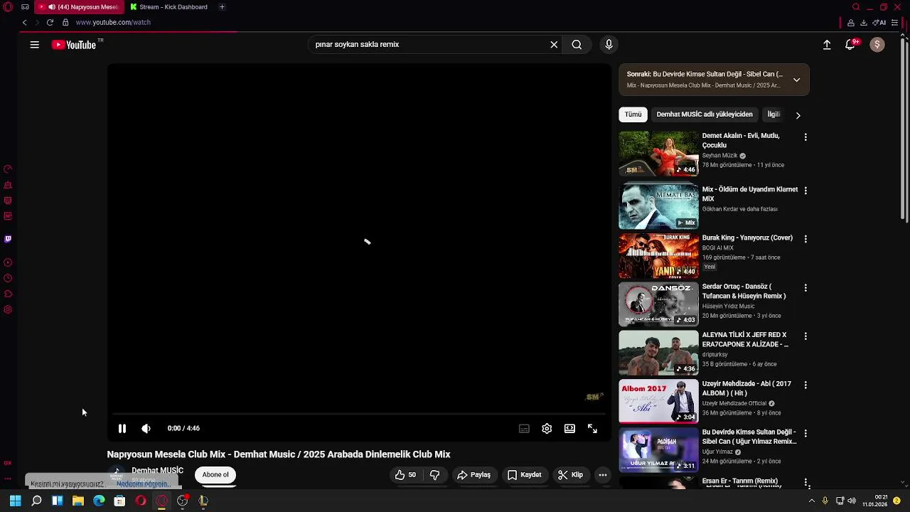Open Opera easy setup sliders icon
The width and height of the screenshot is (910, 512).
coord(894,22)
